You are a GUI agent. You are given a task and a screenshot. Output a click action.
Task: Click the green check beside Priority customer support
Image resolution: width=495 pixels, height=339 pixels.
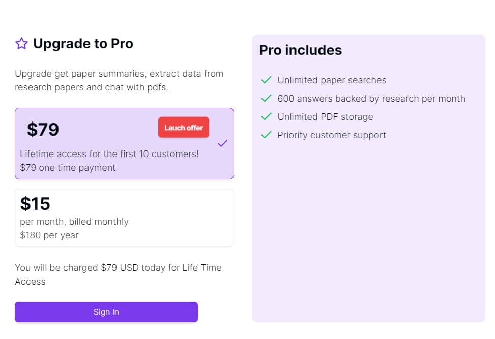pyautogui.click(x=266, y=135)
